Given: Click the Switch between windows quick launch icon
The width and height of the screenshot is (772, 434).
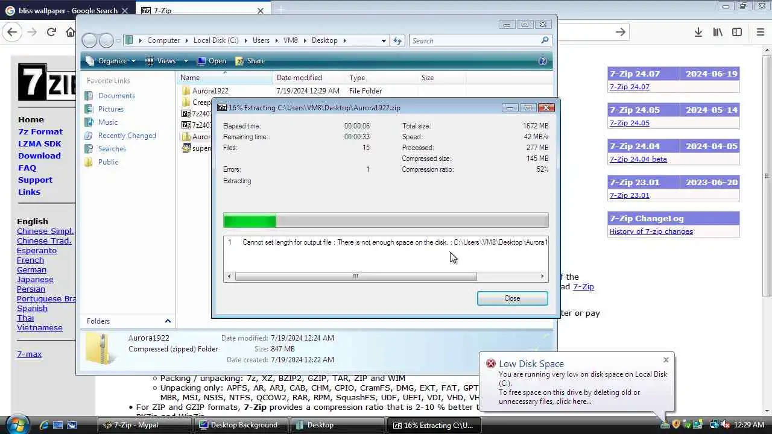Looking at the screenshot, I should point(72,425).
